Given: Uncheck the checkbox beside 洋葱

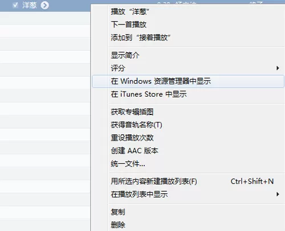Looking at the screenshot, I should [x=15, y=5].
